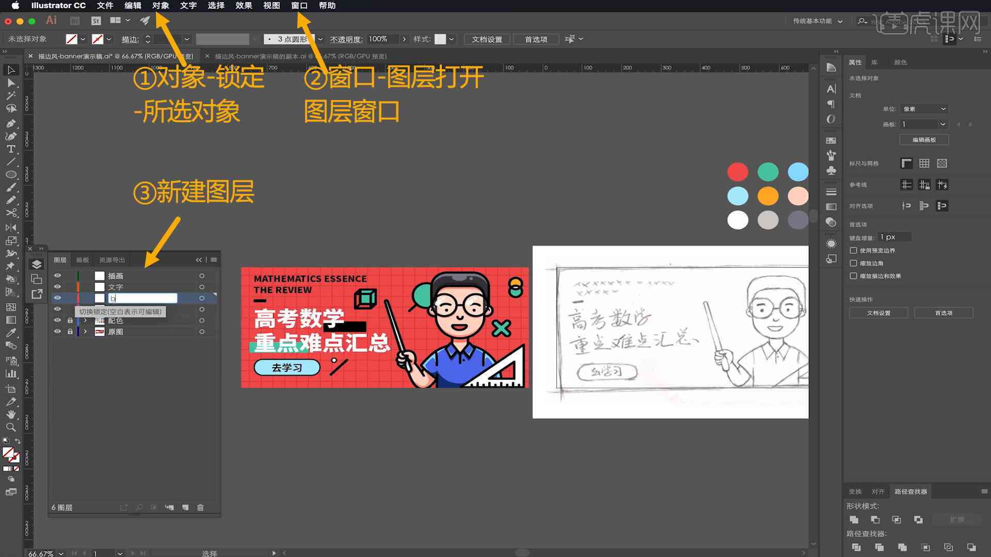Image resolution: width=991 pixels, height=557 pixels.
Task: Open the 对象 menu
Action: 162,6
